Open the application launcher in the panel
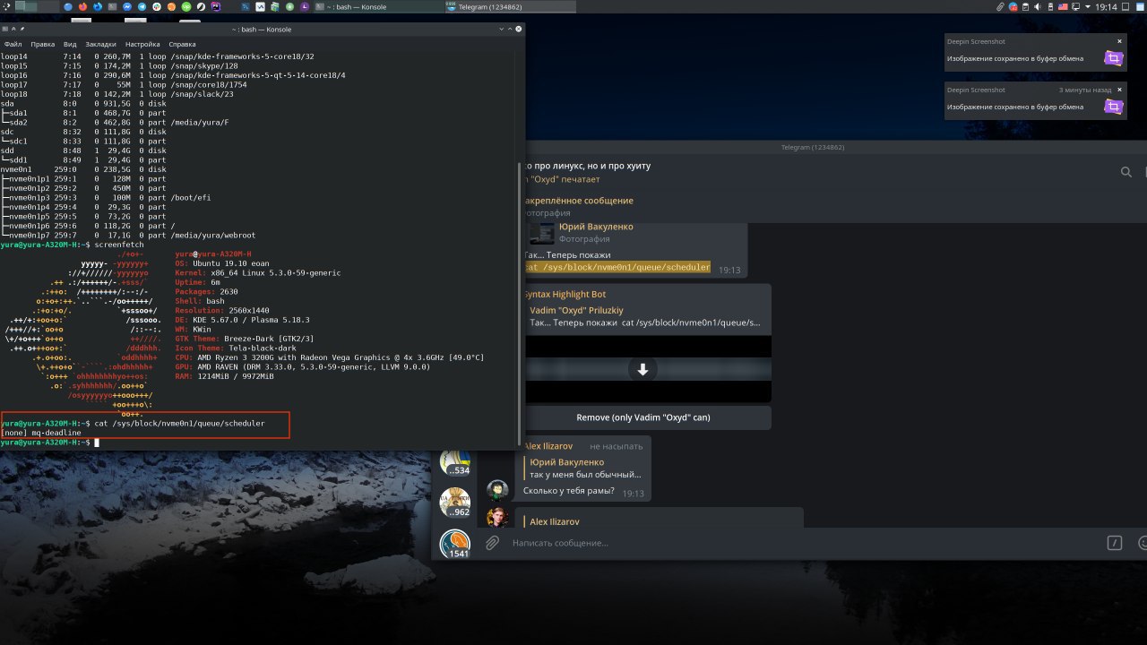The image size is (1147, 645). (6, 6)
